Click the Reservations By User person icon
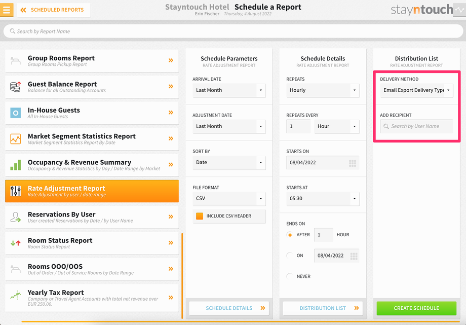Image resolution: width=466 pixels, height=325 pixels. (x=16, y=217)
